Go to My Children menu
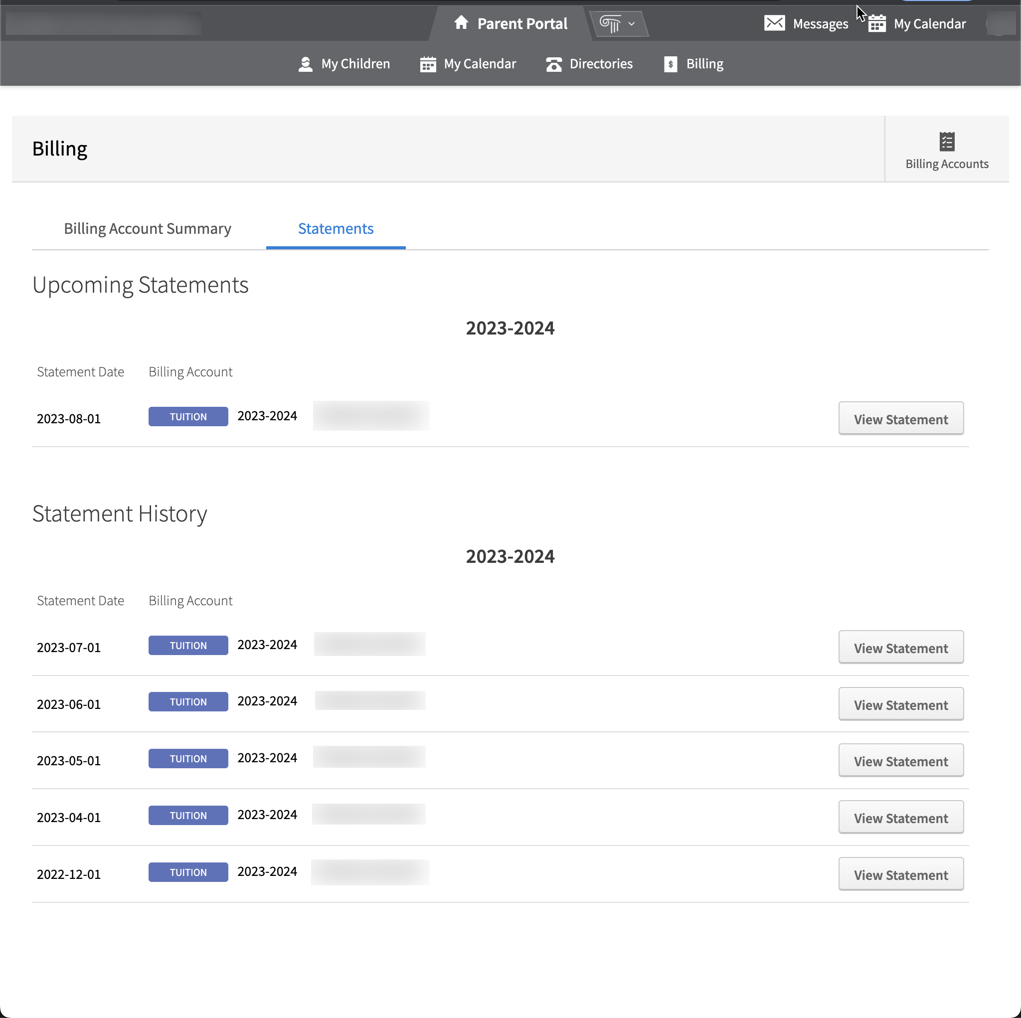 [344, 64]
